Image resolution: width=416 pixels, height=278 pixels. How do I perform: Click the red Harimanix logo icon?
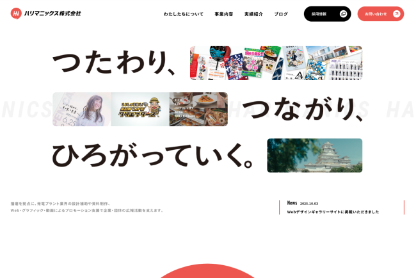(16, 13)
